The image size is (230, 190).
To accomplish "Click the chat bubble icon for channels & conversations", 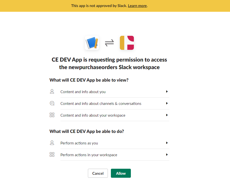I will pyautogui.click(x=52, y=103).
